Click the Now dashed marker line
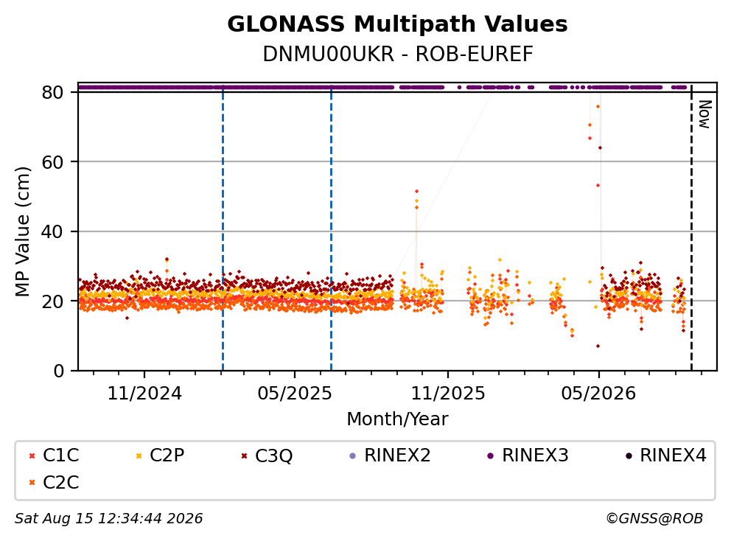Viewport: 731px width, 541px height. pos(691,227)
